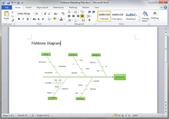Click the zoom slider handle

click(152, 115)
